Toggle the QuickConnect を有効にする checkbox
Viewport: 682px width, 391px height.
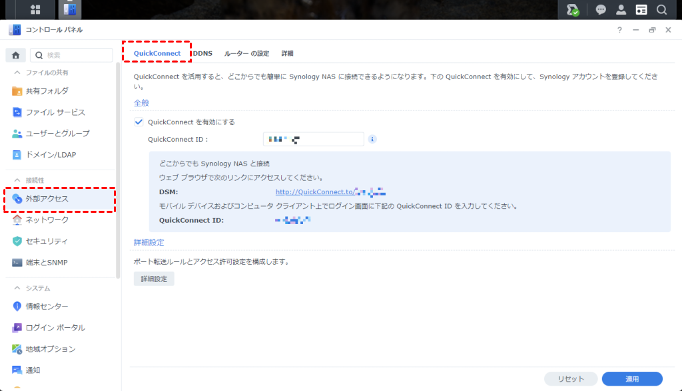pyautogui.click(x=139, y=122)
